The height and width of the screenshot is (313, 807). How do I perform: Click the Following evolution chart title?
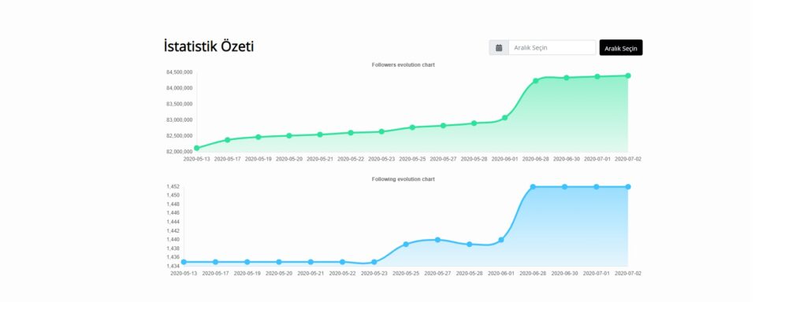[x=403, y=179]
